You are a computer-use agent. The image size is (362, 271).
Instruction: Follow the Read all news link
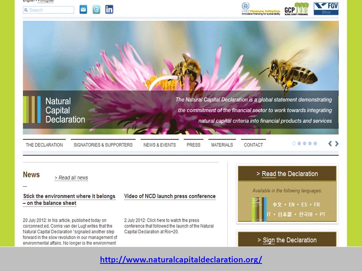click(71, 178)
